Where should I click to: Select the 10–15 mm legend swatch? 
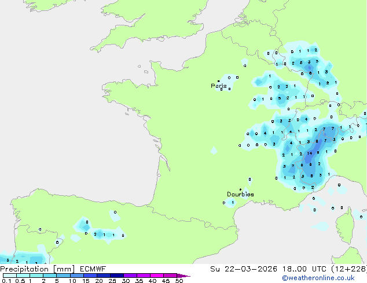(x=77, y=275)
